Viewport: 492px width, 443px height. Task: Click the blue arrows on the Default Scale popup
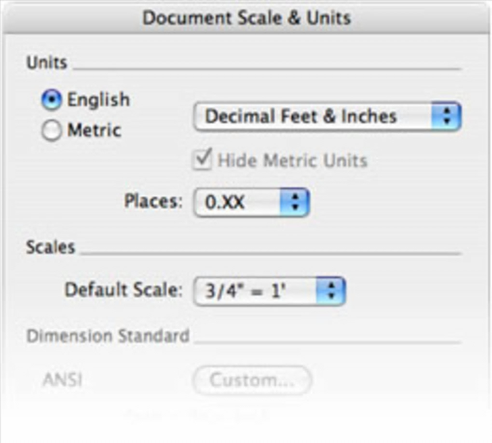[x=331, y=291]
